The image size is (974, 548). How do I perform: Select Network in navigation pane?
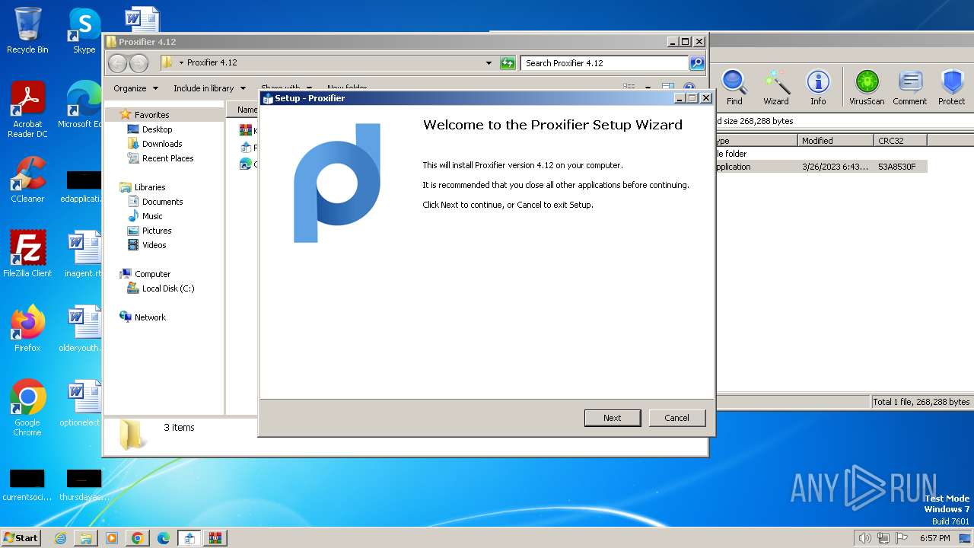point(150,317)
